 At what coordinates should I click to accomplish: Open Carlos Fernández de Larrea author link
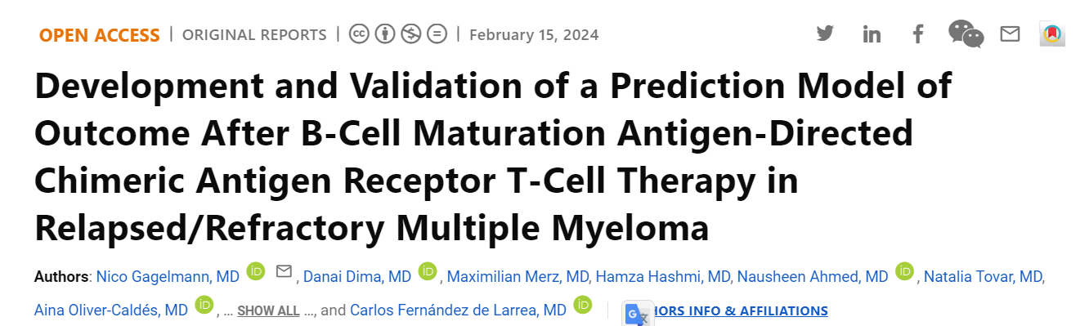click(x=458, y=310)
